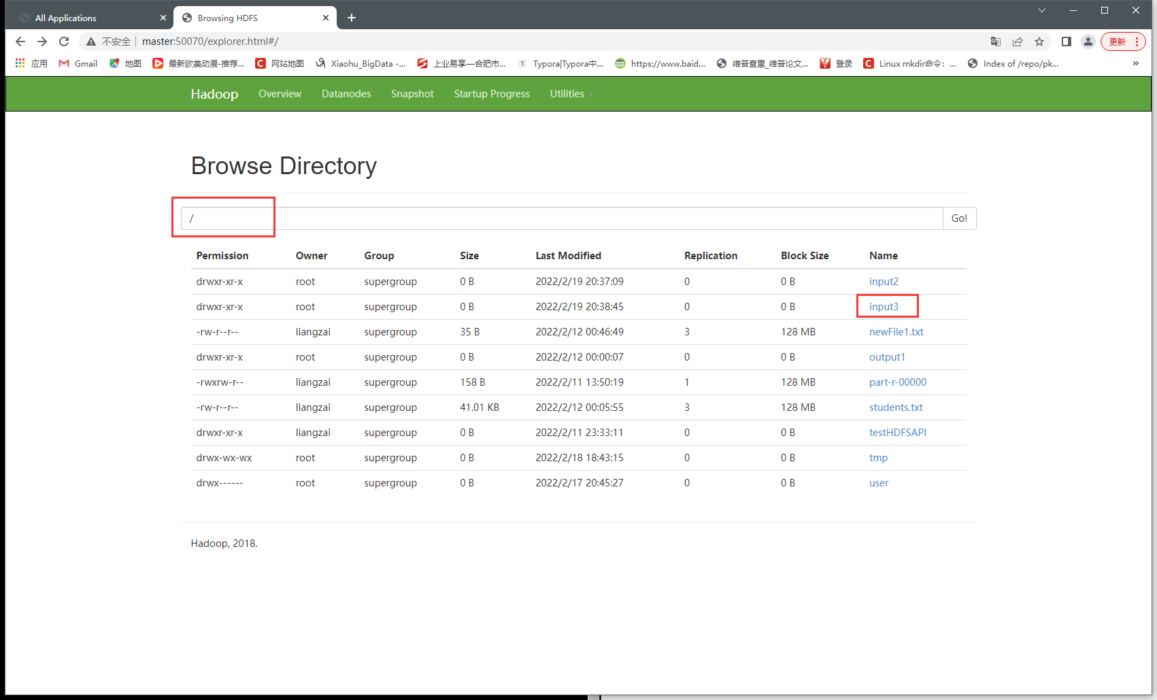
Task: Close the All Applications tab
Action: [x=163, y=18]
